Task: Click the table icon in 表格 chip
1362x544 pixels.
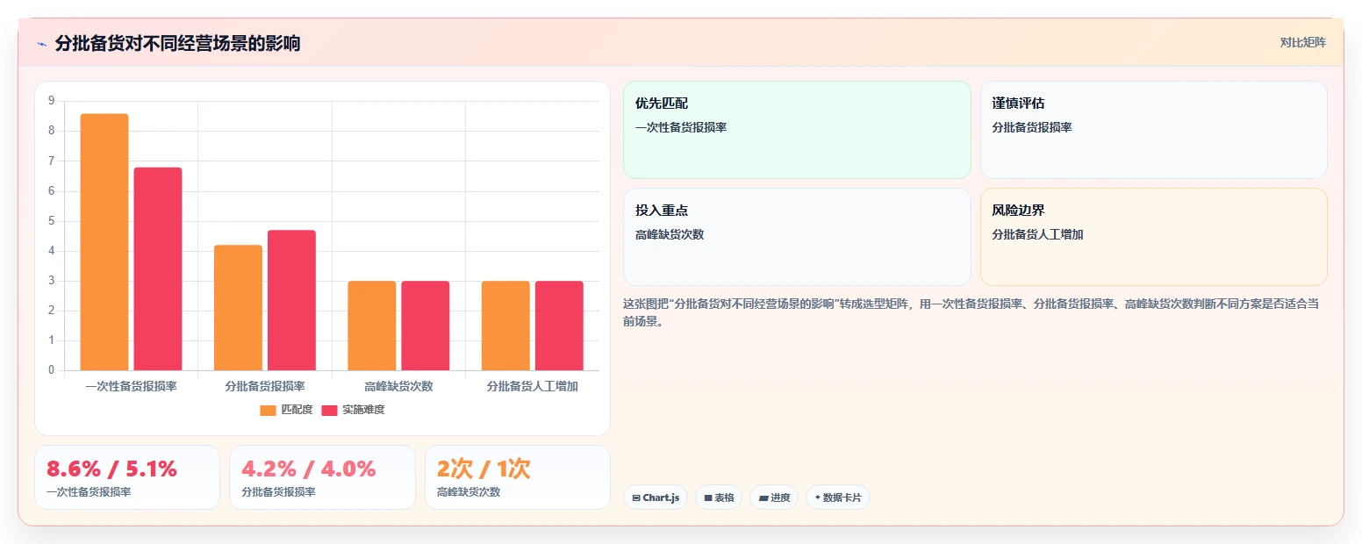Action: (708, 497)
